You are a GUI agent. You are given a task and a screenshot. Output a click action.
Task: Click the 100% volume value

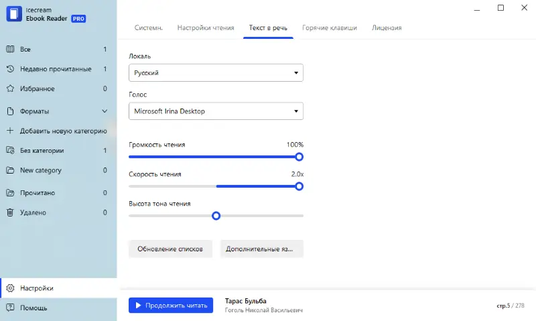[295, 145]
